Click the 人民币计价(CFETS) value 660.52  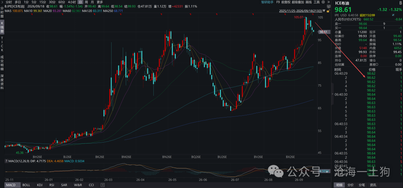tap(368, 19)
